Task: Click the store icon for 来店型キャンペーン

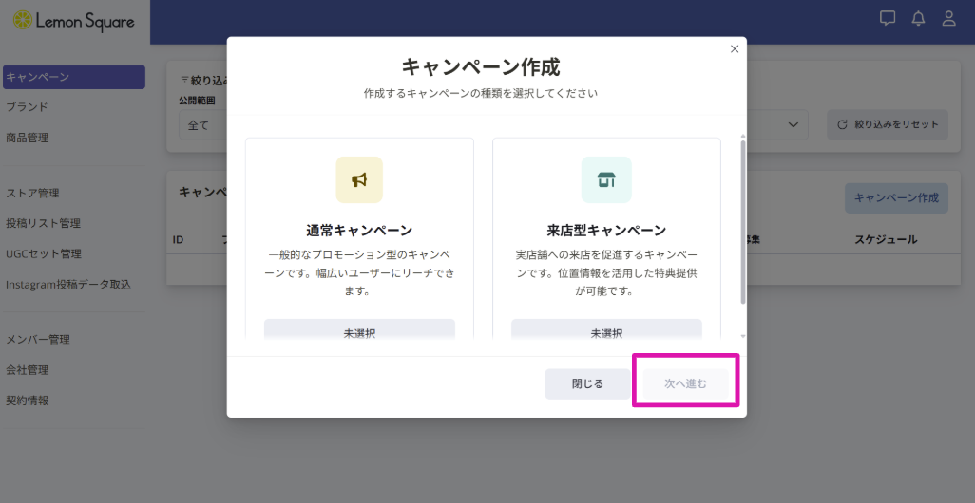Action: (606, 179)
